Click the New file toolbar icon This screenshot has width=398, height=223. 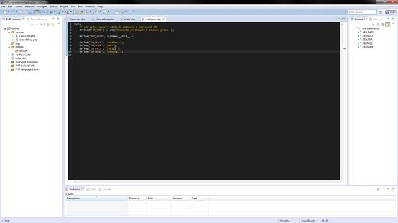(x=4, y=12)
